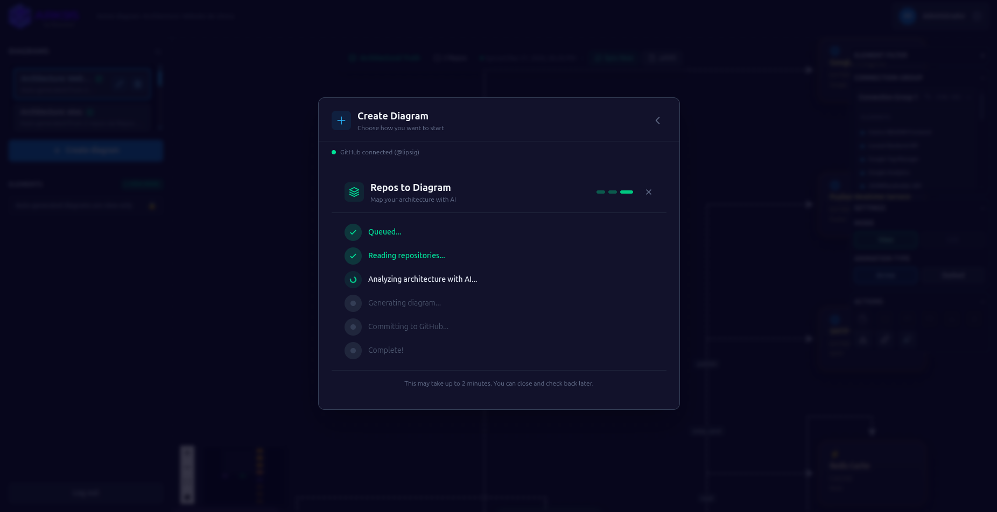
Task: Click the spinner icon on Analyzing architecture step
Action: click(x=353, y=280)
